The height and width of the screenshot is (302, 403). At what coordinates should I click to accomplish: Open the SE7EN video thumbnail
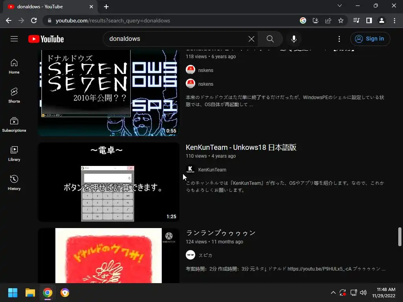tap(109, 93)
